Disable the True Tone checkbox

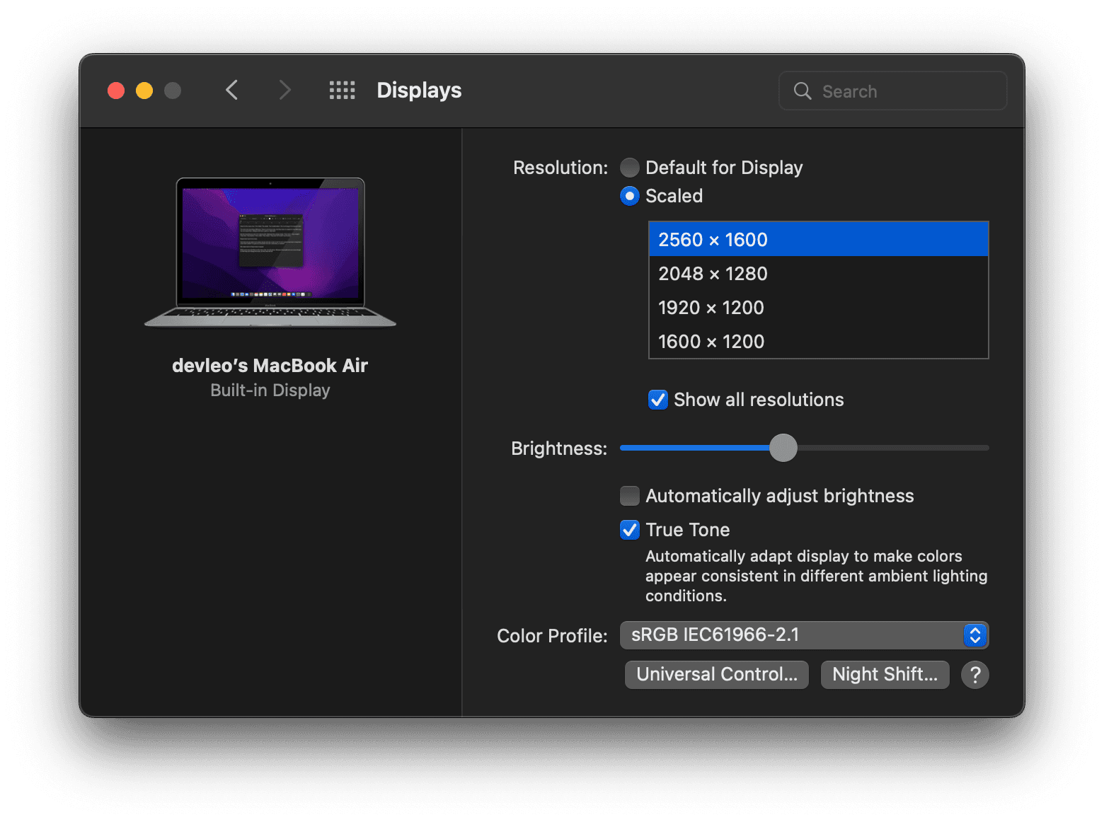point(629,530)
